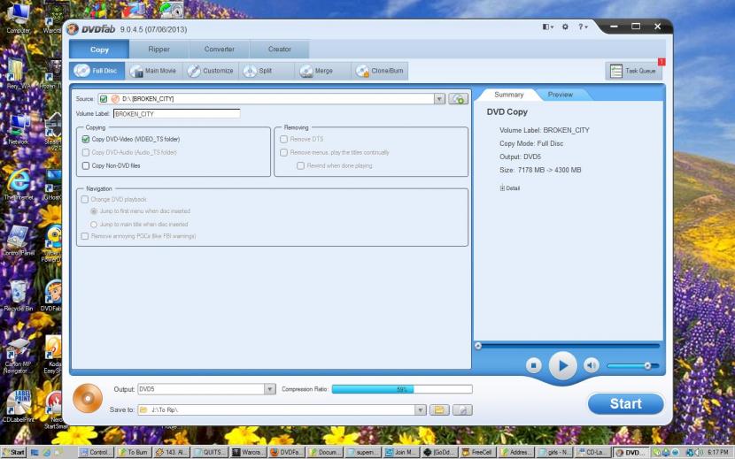This screenshot has width=735, height=459.
Task: Expand the Save to path dropdown
Action: (421, 410)
